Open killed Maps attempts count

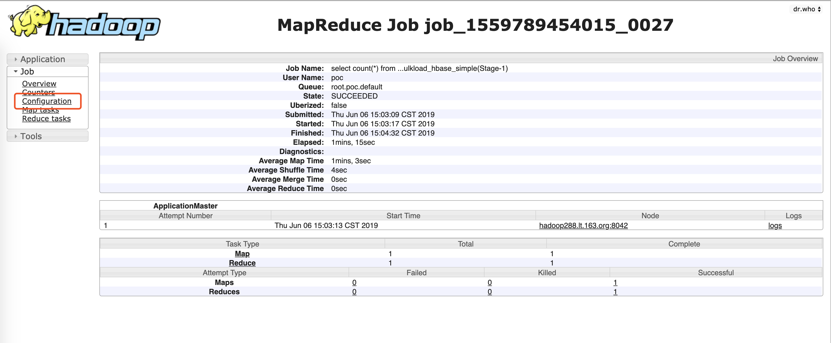[x=489, y=282]
